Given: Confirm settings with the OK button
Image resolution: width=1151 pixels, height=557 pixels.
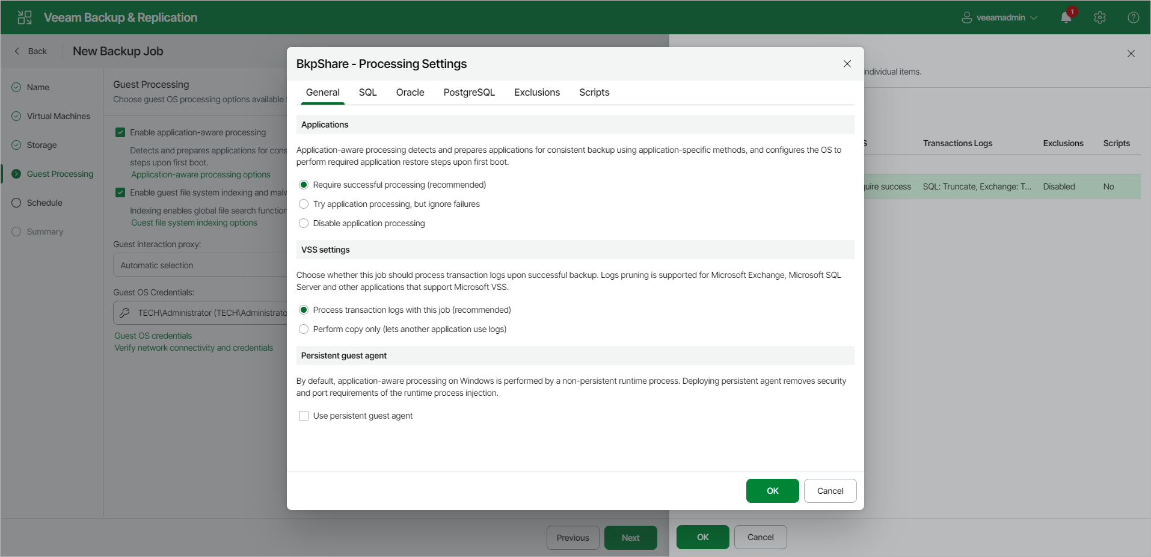Looking at the screenshot, I should tap(772, 491).
